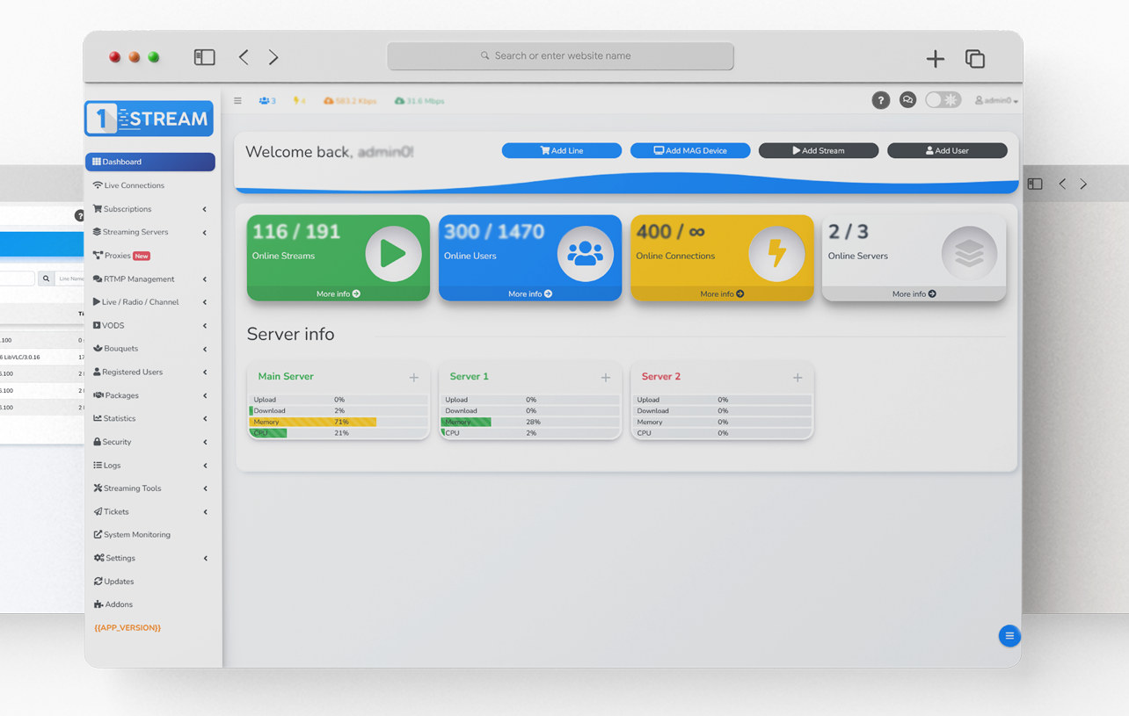1129x716 pixels.
Task: Click the hamburger menu icon in top bar
Action: [x=237, y=101]
